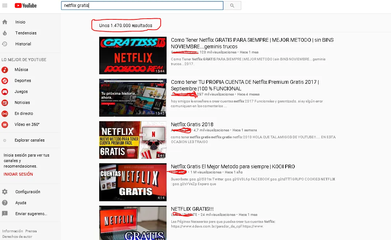Click the Noticias newspaper icon
Screen dimensions: 391x240
5,103
